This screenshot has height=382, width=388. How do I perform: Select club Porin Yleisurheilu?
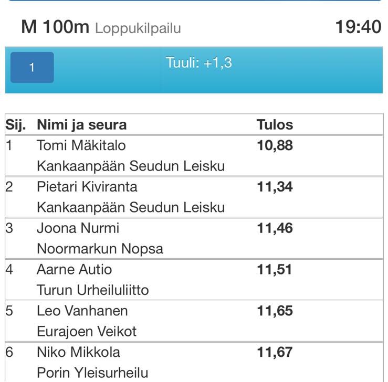point(92,373)
